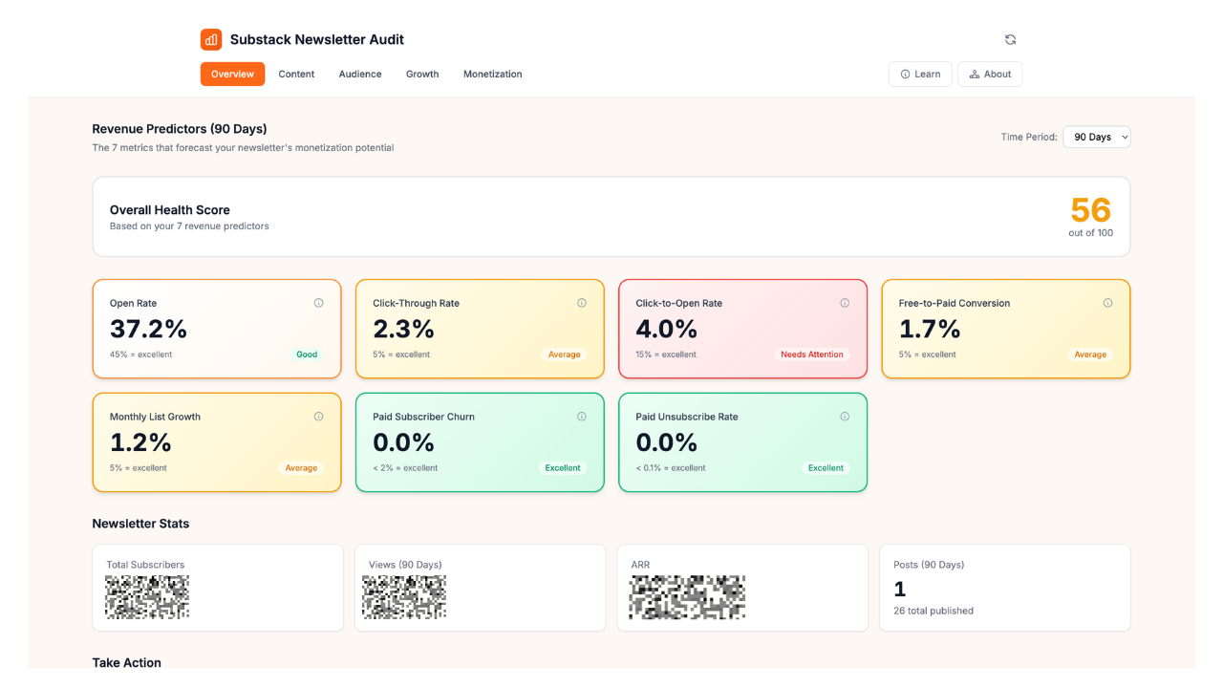Viewport: 1223px width, 688px height.
Task: Click the Excellent badge on Paid Unsubscribe Rate
Action: [826, 468]
